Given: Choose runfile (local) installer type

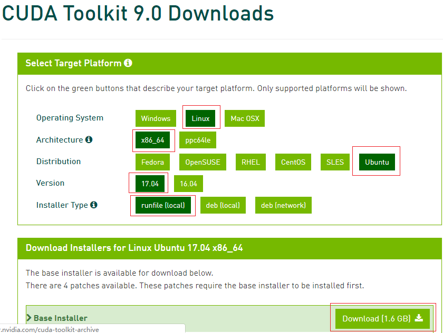Looking at the screenshot, I should tap(163, 205).
